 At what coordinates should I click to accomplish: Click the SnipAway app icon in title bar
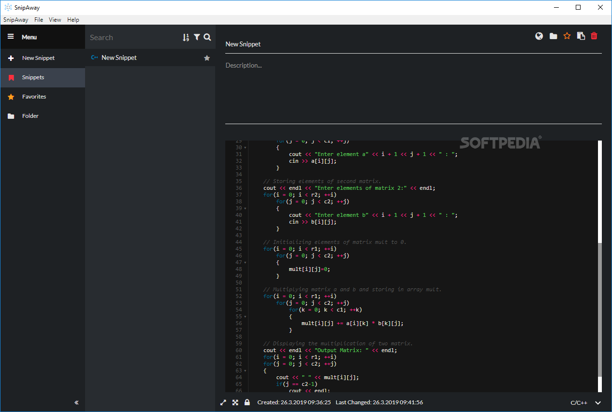[8, 8]
